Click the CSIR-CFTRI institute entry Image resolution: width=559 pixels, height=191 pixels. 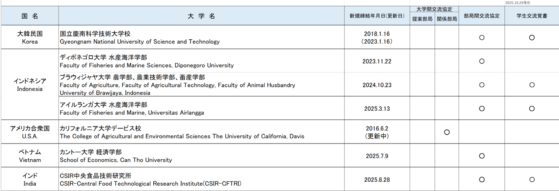[150, 180]
